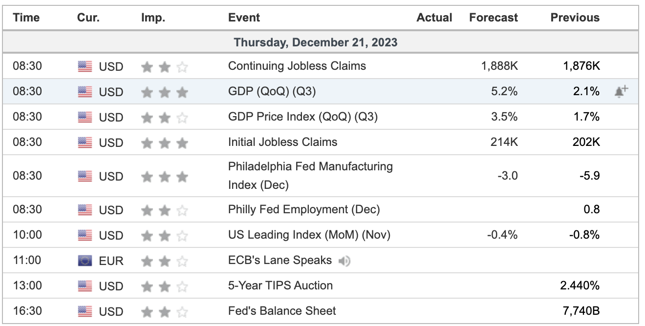Click the Thursday, December 21, 2023 date row
The image size is (645, 326).
point(315,42)
